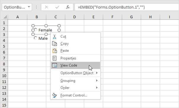Select column I header
The width and height of the screenshot is (179, 108).
(170, 17)
